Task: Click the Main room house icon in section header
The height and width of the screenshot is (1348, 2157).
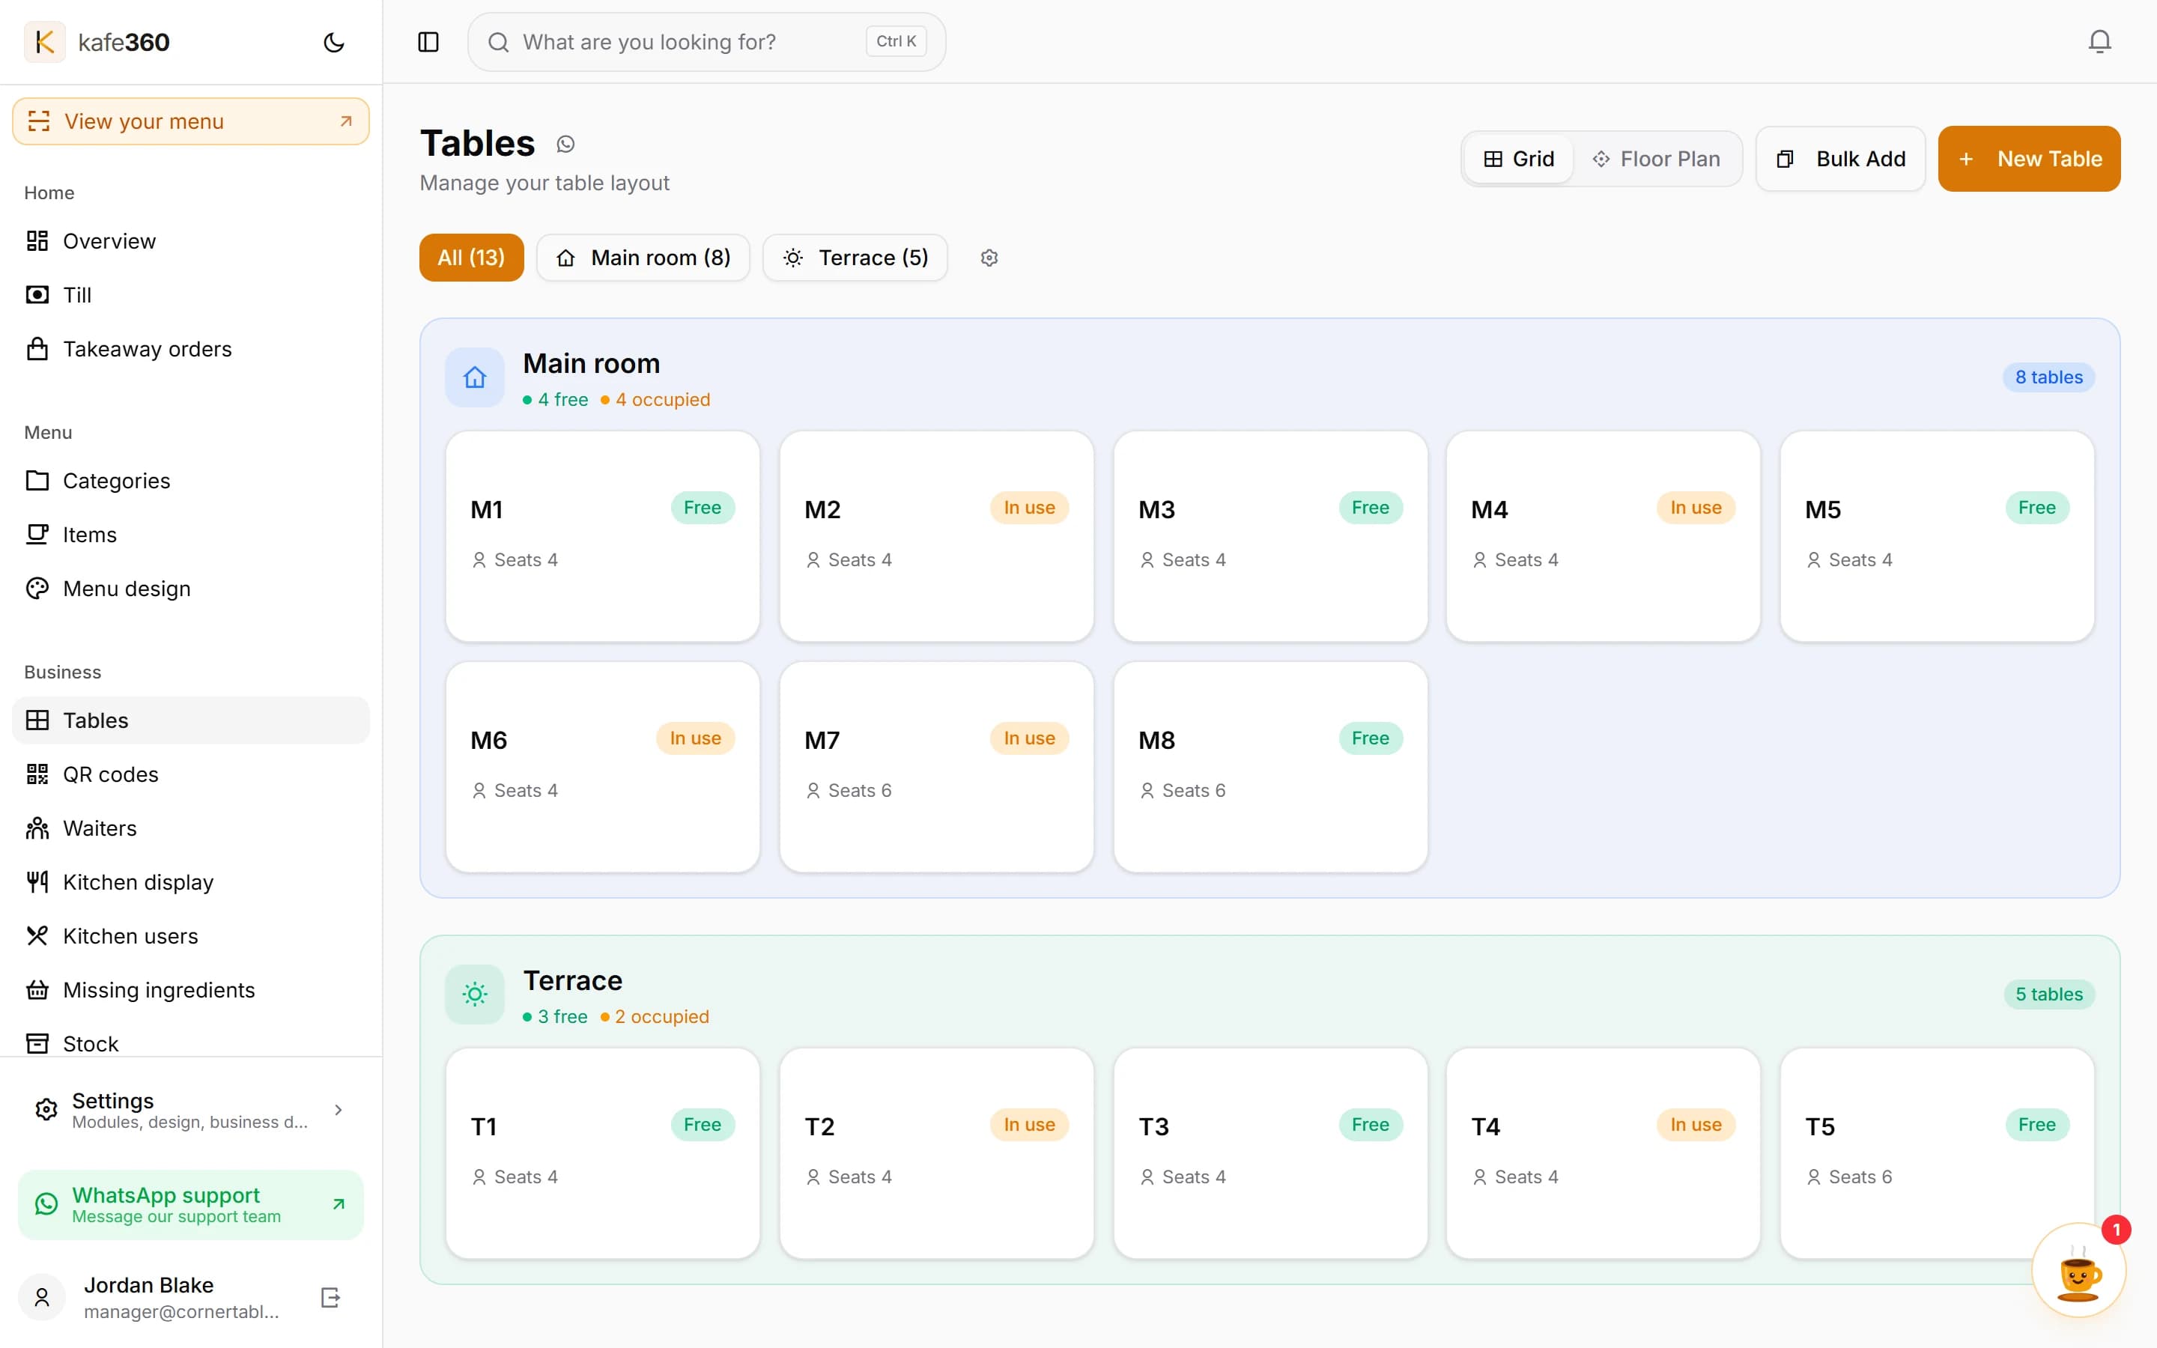Action: [x=475, y=377]
